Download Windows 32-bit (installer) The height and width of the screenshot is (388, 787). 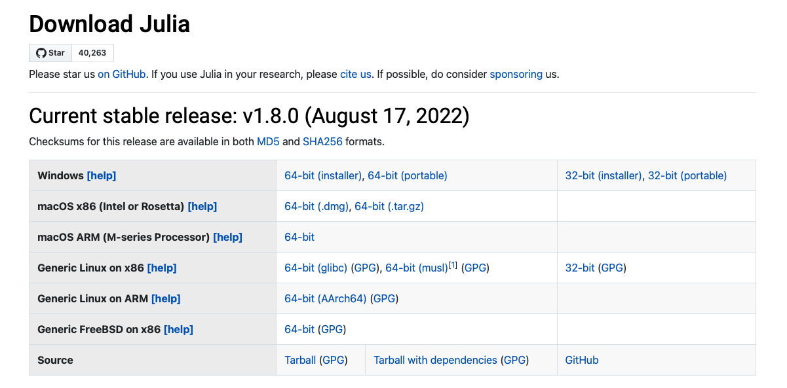(604, 175)
